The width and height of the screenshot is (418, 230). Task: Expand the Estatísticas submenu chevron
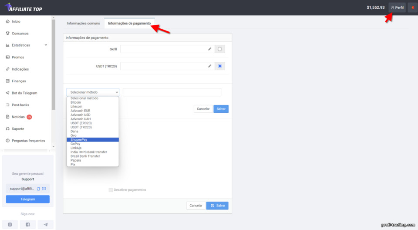tap(46, 45)
